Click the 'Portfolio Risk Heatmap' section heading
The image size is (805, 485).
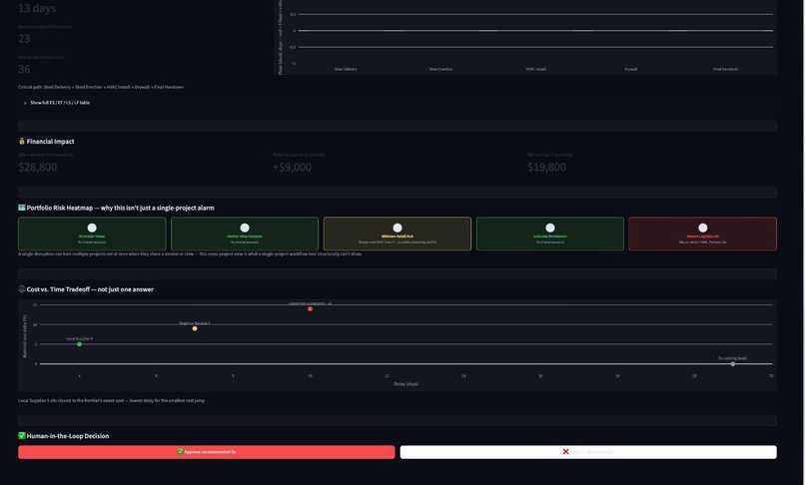[x=120, y=208]
